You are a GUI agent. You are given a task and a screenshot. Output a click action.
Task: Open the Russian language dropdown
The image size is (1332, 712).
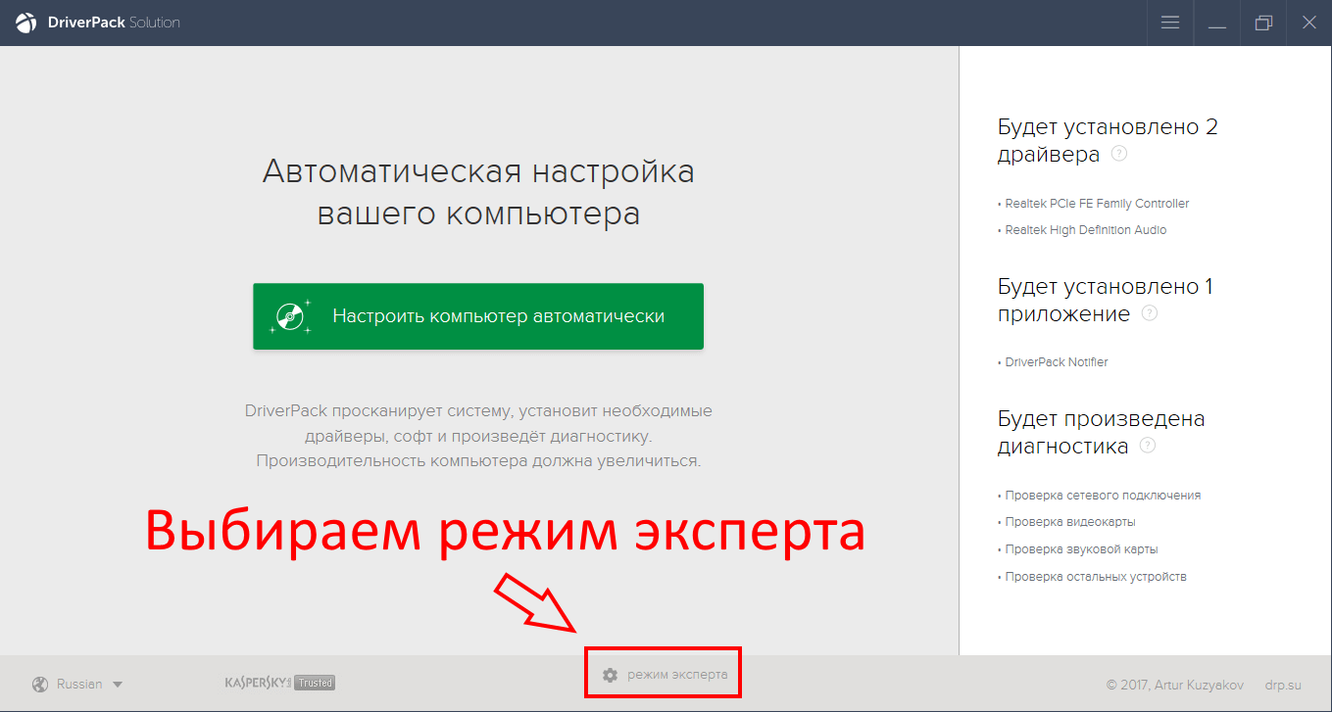tap(79, 684)
